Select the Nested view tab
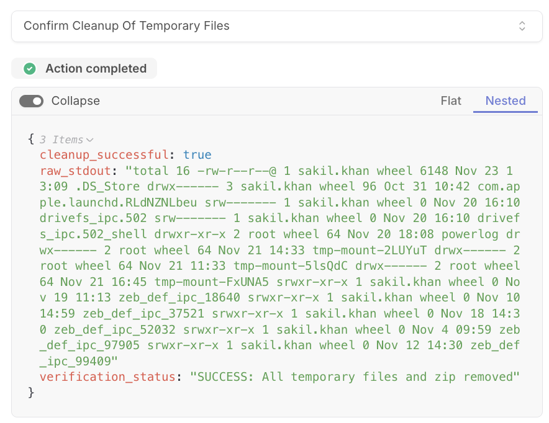The height and width of the screenshot is (423, 549). [506, 100]
